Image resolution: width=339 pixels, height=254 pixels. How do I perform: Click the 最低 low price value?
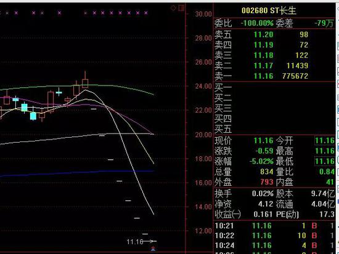[x=325, y=161]
